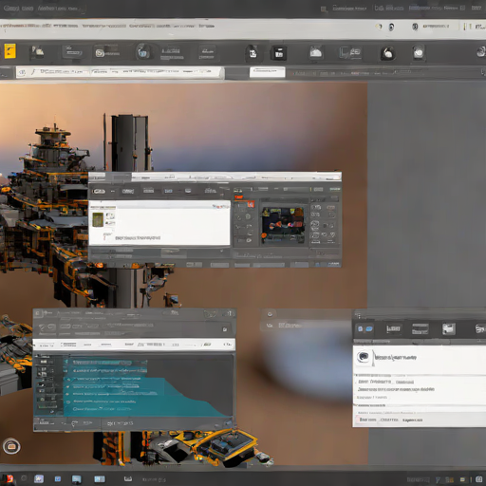Open the round camera-like icon at viewport bottom-left
Screen dimensions: 486x486
click(11, 446)
